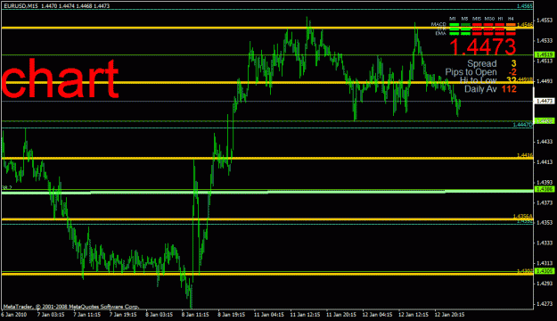Click the Daily Av value 112

(x=509, y=89)
